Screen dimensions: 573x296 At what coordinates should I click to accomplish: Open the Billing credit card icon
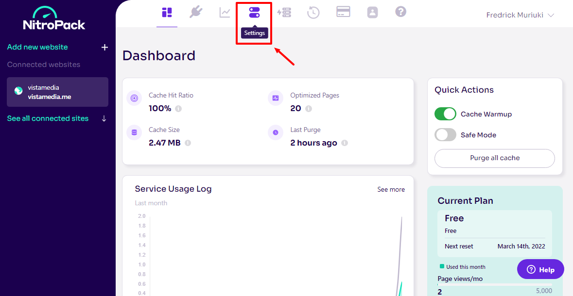(343, 12)
